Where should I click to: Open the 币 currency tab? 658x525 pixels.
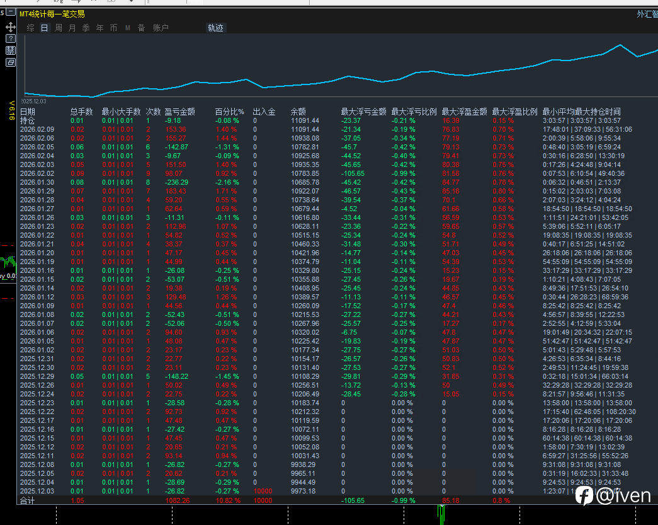click(x=113, y=28)
